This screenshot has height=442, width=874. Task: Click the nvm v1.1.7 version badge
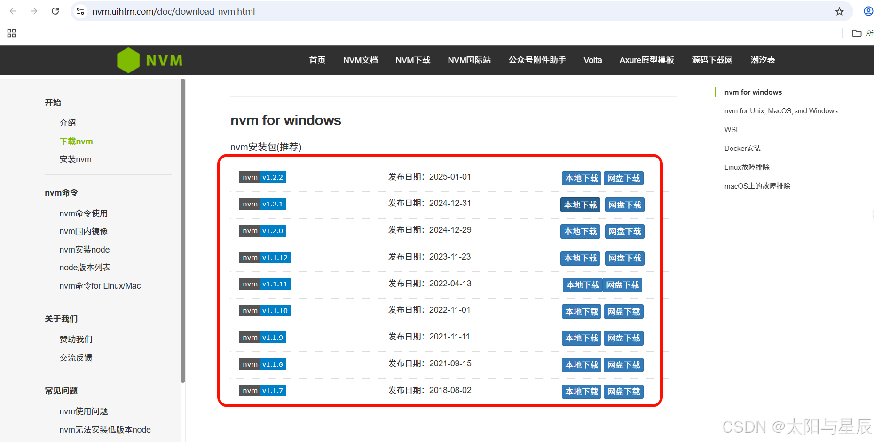[x=263, y=391]
